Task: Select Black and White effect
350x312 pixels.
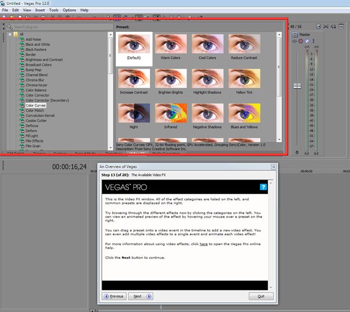Action: click(x=38, y=44)
